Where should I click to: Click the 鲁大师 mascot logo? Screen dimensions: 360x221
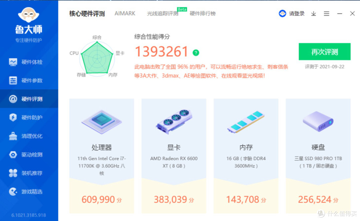[29, 15]
